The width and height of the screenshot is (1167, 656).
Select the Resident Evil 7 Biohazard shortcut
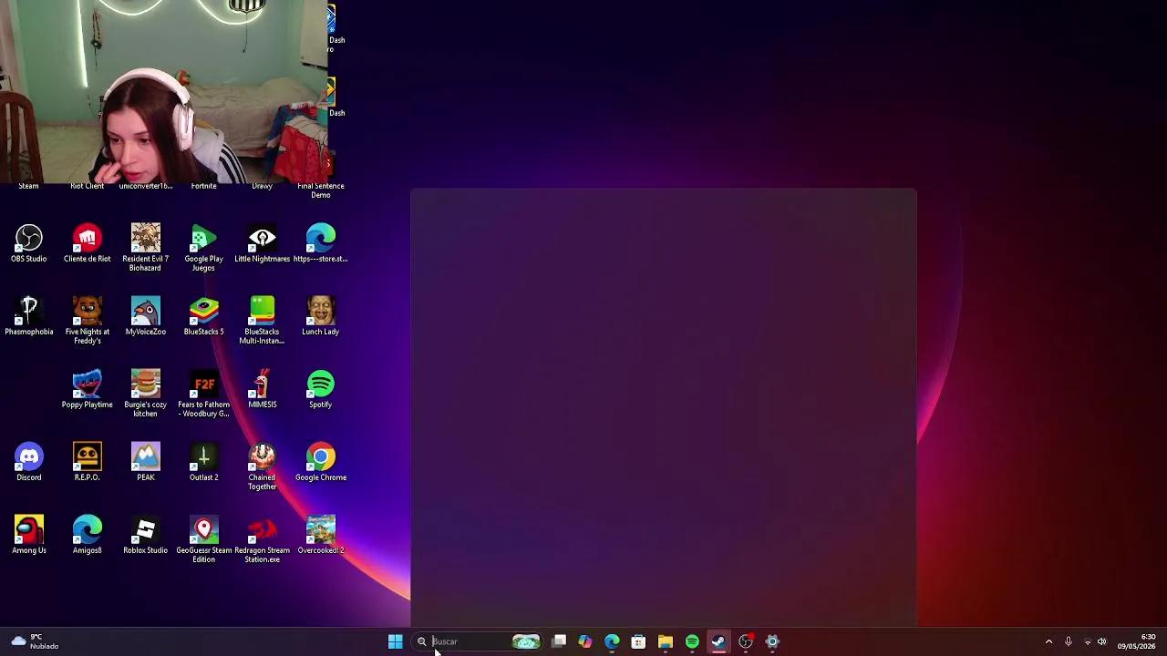tap(145, 247)
